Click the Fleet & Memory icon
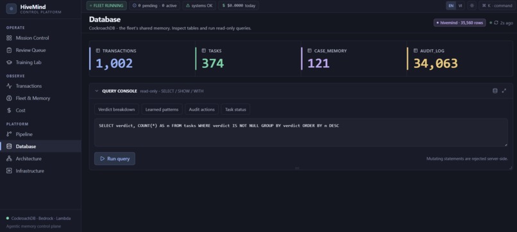This screenshot has width=517, height=232. point(9,98)
